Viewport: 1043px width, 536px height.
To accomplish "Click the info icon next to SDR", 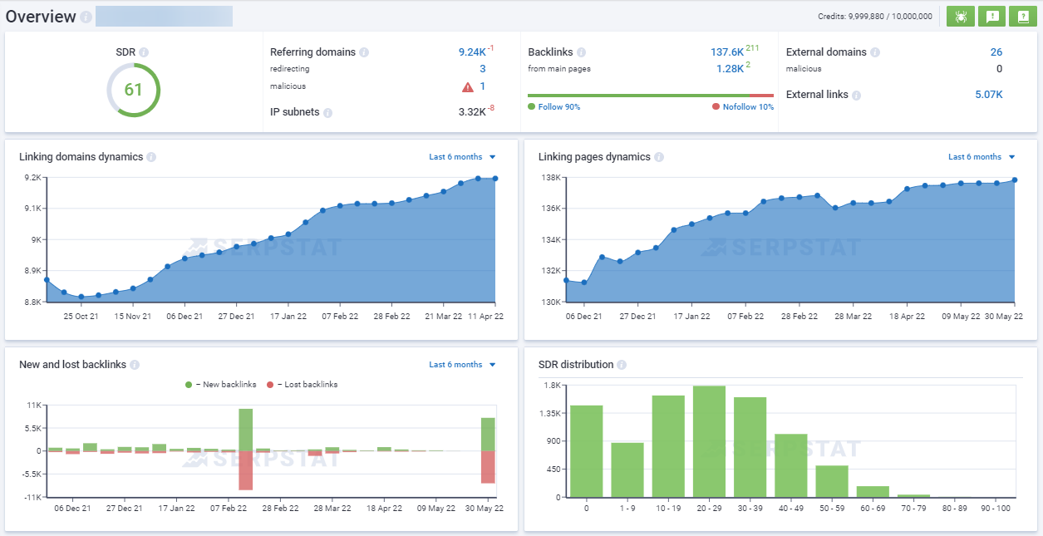I will [x=145, y=52].
